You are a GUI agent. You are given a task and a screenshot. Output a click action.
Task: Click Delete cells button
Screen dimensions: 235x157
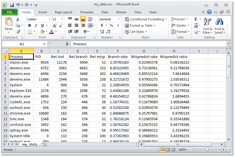180,25
